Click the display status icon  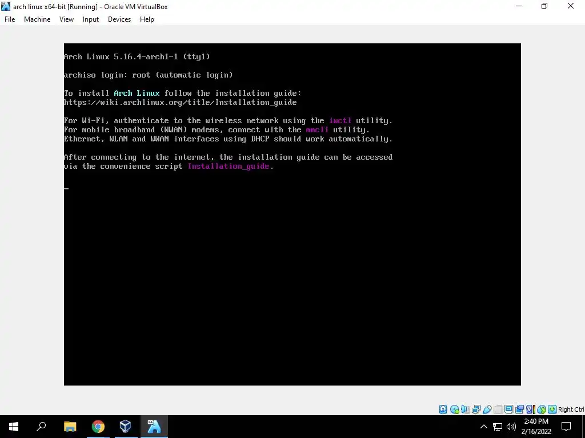pos(508,409)
